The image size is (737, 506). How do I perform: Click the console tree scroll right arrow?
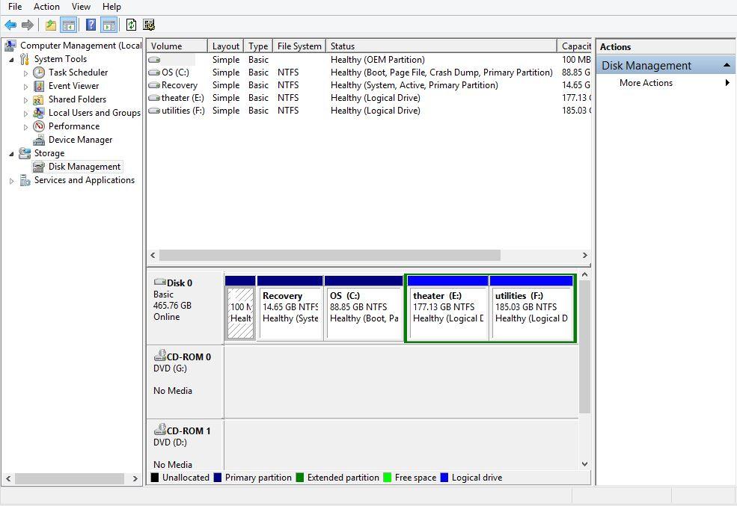[135, 478]
